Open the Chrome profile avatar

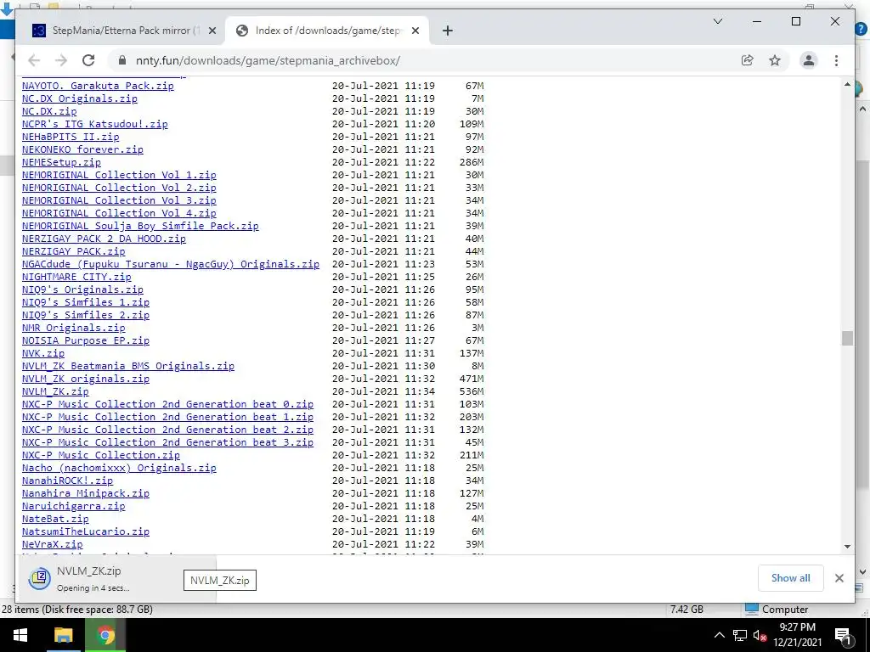point(809,60)
